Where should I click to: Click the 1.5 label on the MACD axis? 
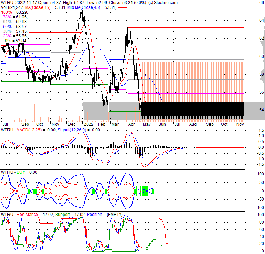click(261, 130)
